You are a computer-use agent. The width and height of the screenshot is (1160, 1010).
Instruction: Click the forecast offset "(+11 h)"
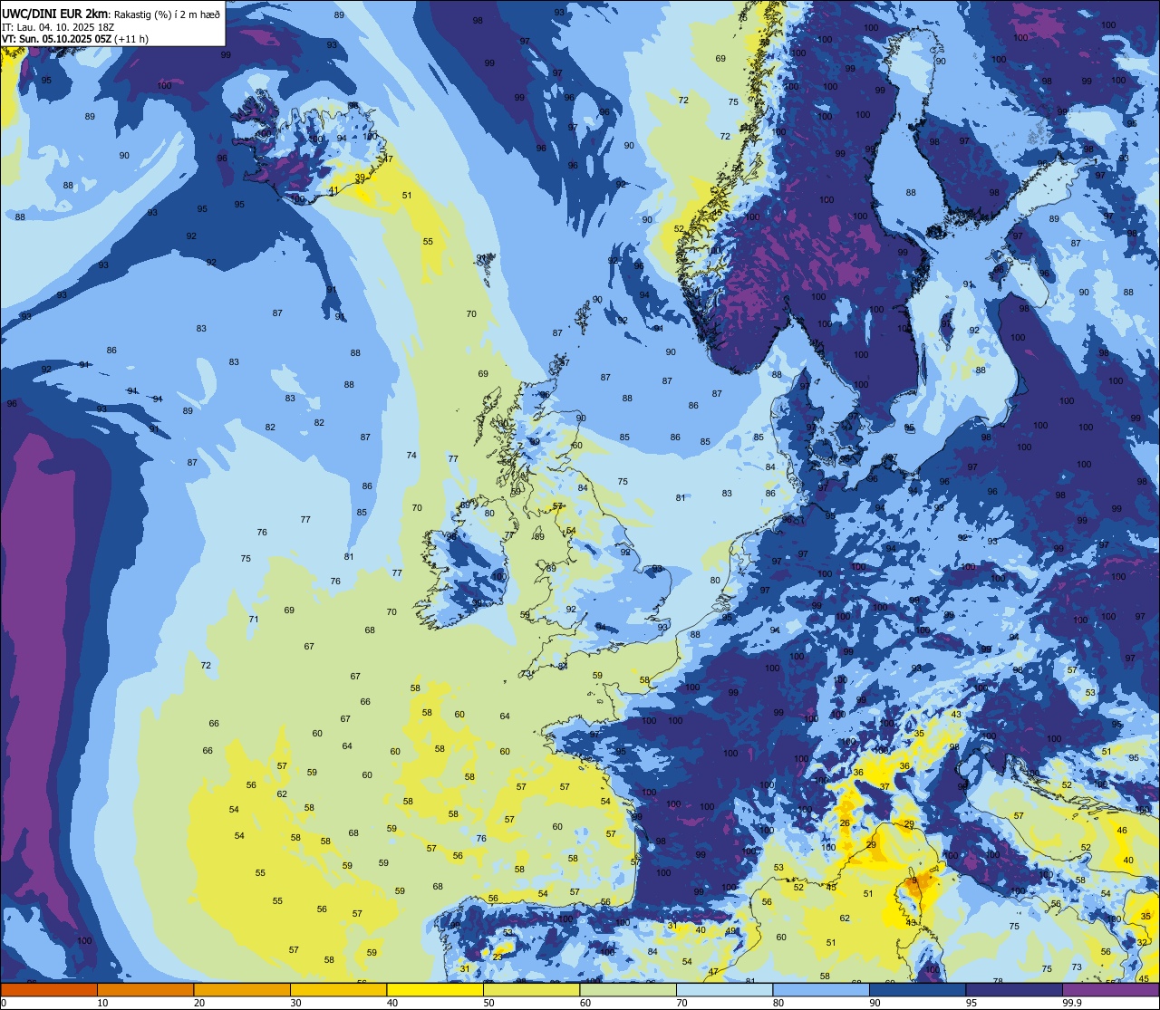click(131, 39)
